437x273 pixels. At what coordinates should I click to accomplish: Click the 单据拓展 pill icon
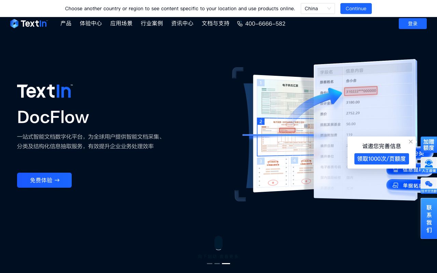click(x=396, y=185)
